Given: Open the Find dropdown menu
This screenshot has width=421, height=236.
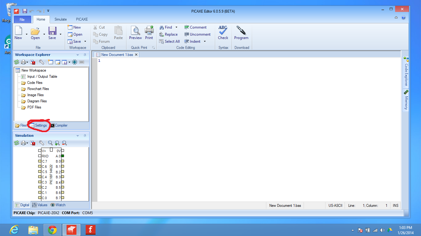Looking at the screenshot, I should pyautogui.click(x=176, y=27).
